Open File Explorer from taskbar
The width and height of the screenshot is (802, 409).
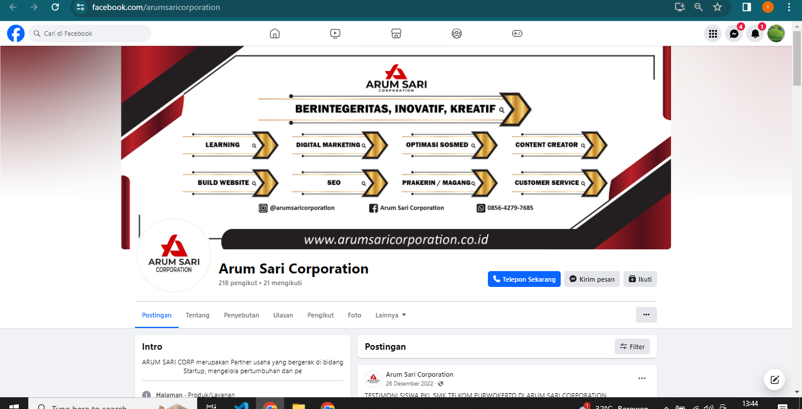pyautogui.click(x=299, y=405)
